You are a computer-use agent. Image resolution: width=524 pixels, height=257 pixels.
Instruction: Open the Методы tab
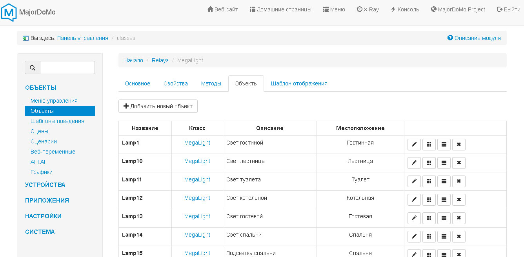(211, 83)
